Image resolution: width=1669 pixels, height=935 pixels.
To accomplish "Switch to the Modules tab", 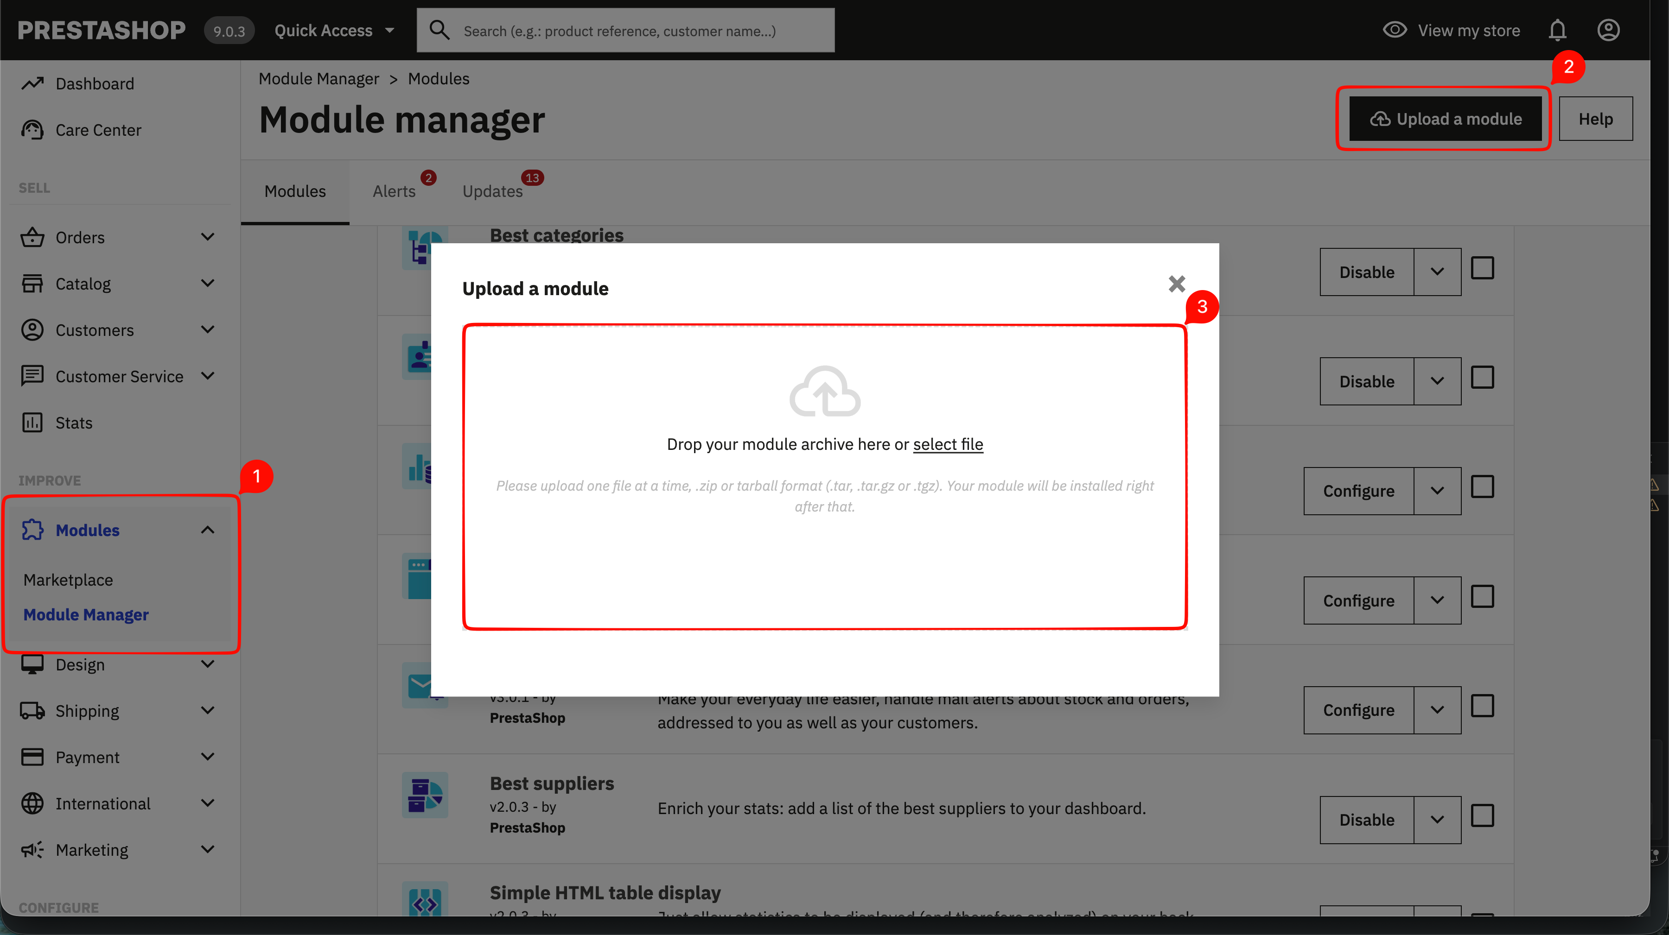I will pyautogui.click(x=295, y=192).
